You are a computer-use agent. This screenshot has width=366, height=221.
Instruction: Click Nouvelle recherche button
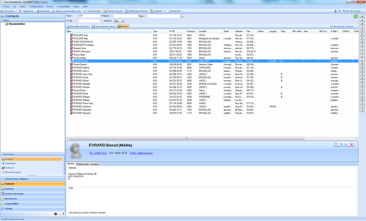[x=78, y=27]
